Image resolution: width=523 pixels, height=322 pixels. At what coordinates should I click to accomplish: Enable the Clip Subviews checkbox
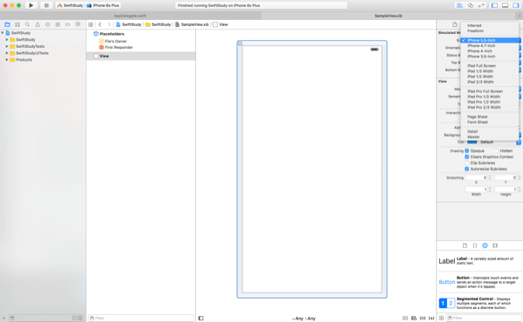[x=467, y=163]
